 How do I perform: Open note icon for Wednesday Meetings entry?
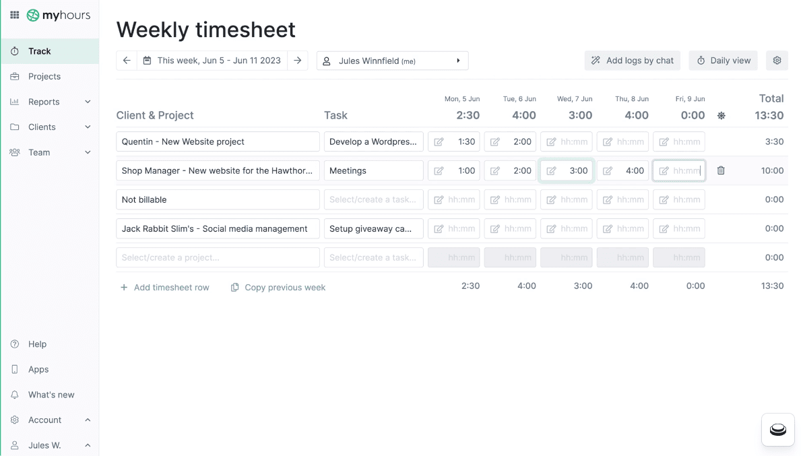[x=551, y=171]
